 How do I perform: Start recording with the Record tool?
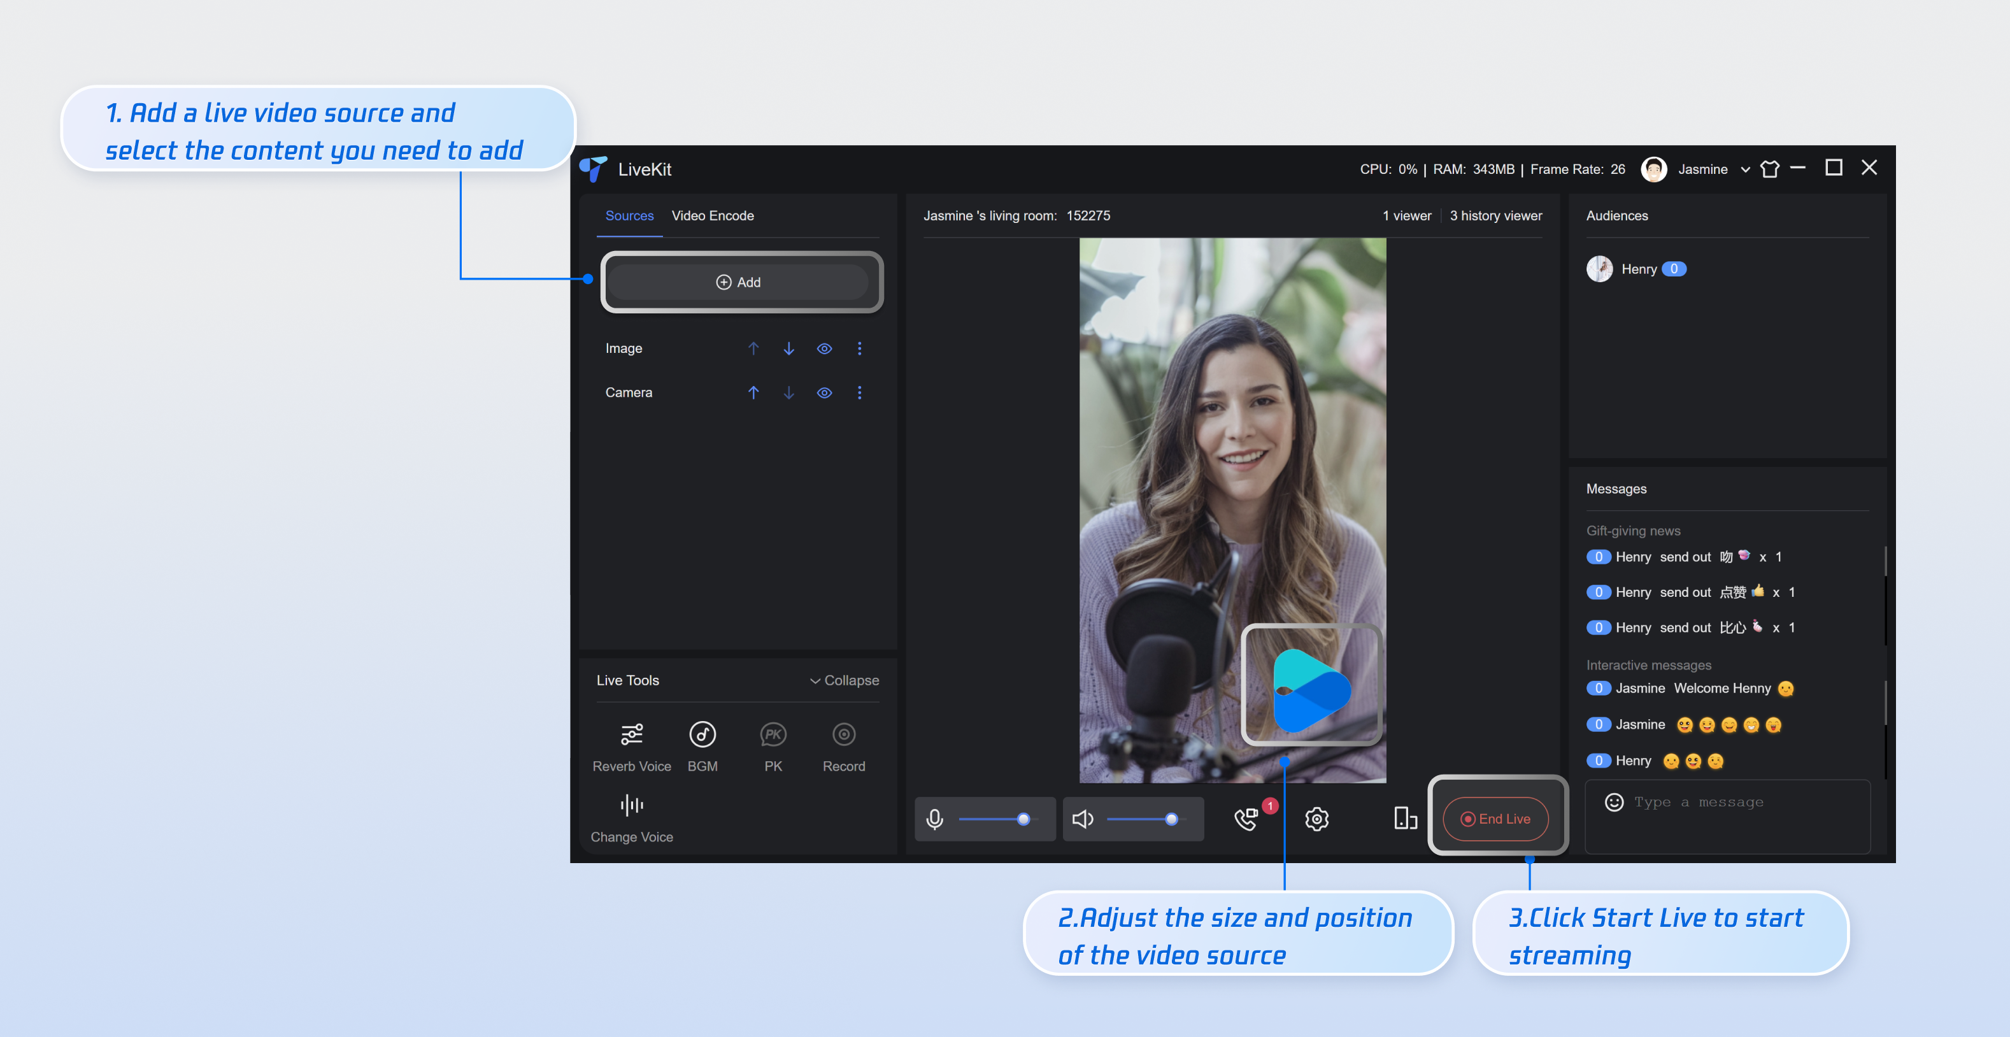(x=843, y=735)
